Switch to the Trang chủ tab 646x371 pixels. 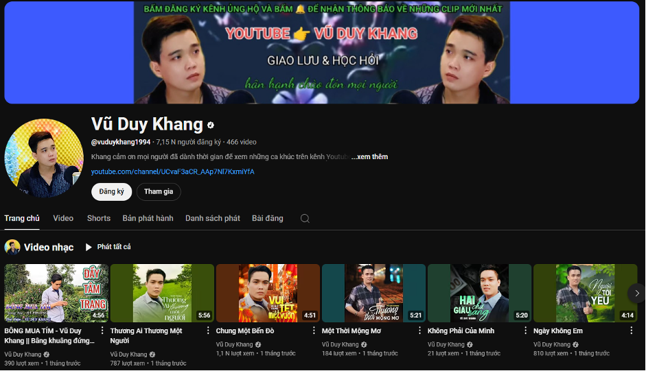click(x=22, y=218)
